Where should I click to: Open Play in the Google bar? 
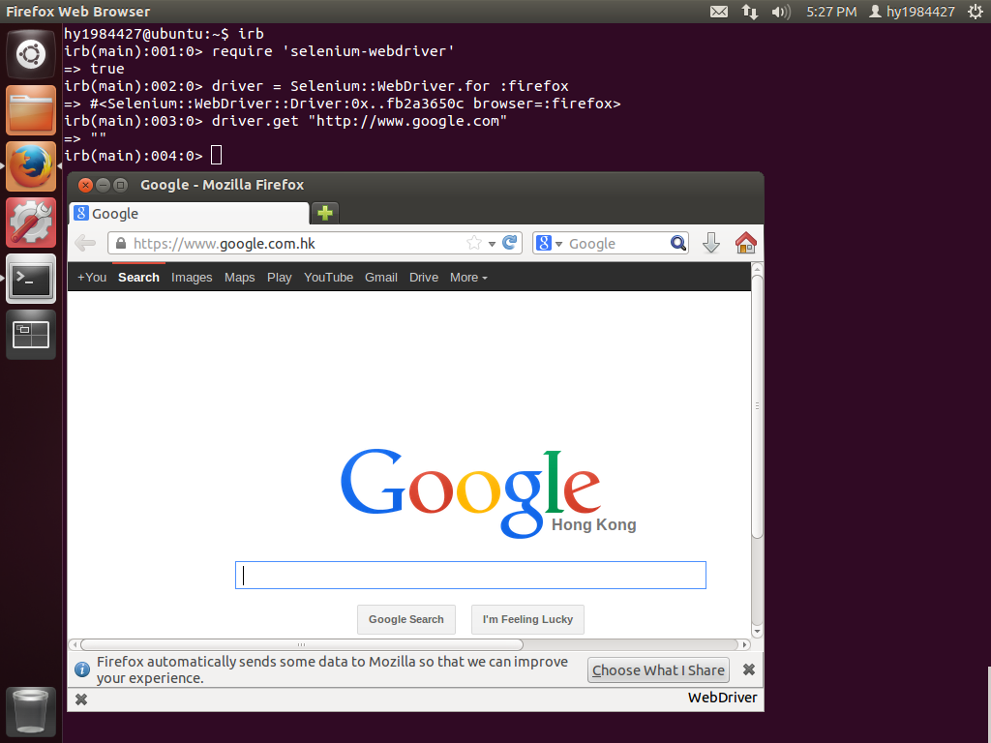tap(279, 278)
